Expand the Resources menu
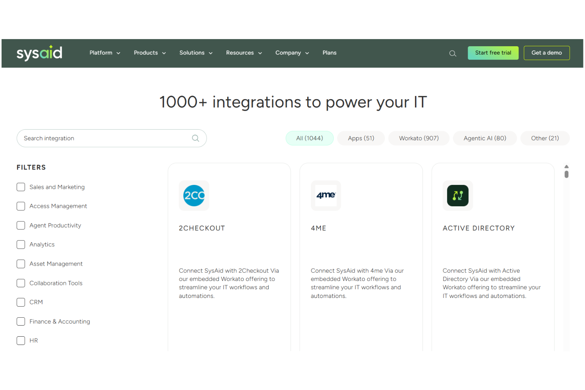Viewport: 585px width, 390px height. point(243,53)
